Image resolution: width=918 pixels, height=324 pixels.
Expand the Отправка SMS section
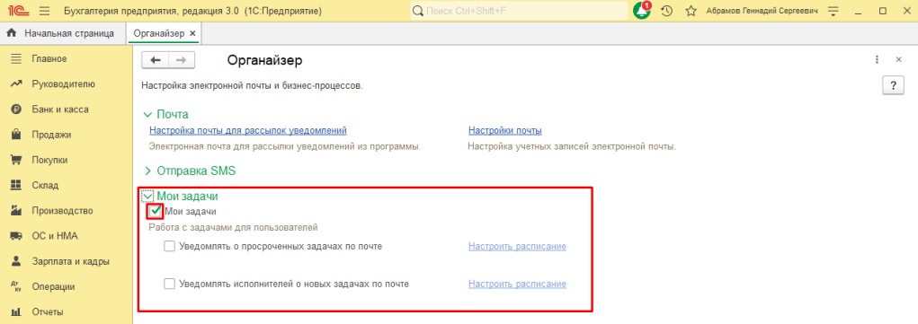[147, 171]
